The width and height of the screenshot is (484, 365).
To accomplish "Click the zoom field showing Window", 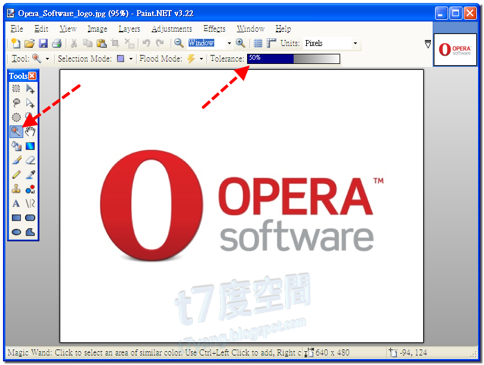I will click(206, 43).
